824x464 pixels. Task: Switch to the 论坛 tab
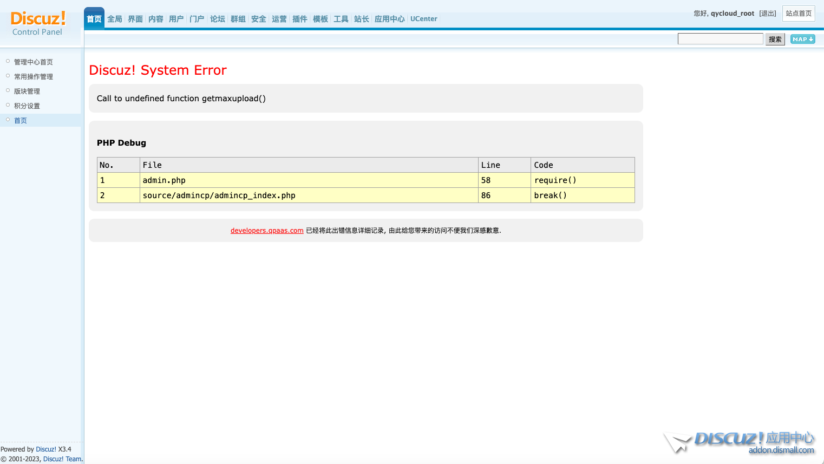218,19
